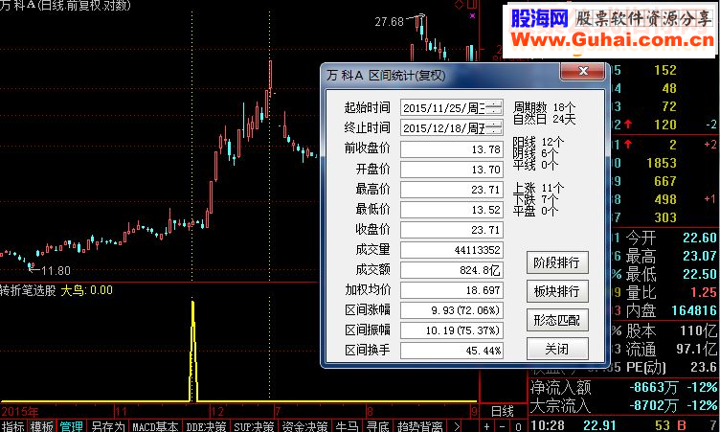Click the order book volume 667
The height and width of the screenshot is (432, 720).
click(x=664, y=181)
